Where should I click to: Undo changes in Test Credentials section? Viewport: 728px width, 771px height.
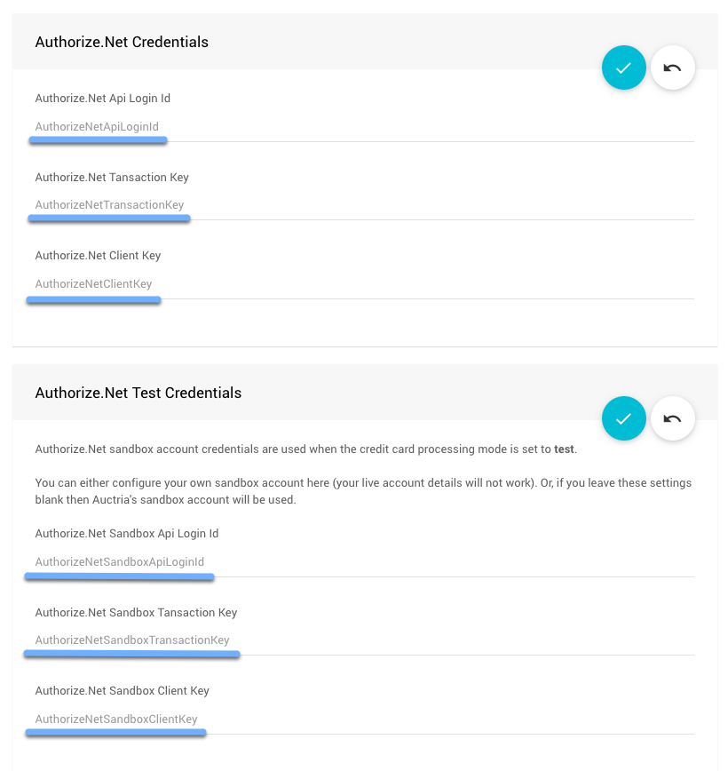[x=672, y=418]
